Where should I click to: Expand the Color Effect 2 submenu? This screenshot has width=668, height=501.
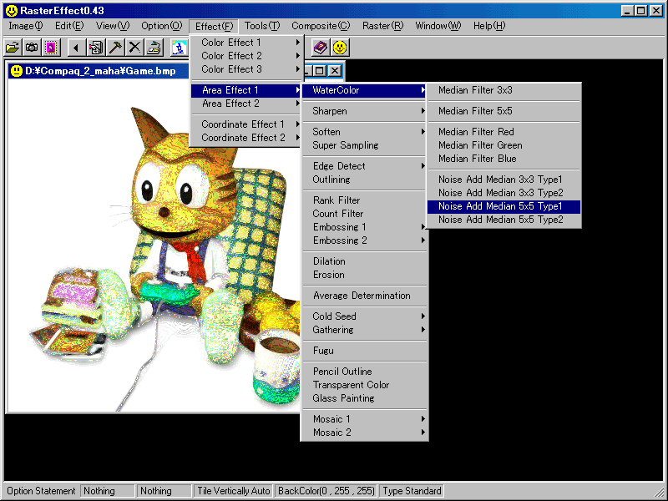click(245, 56)
